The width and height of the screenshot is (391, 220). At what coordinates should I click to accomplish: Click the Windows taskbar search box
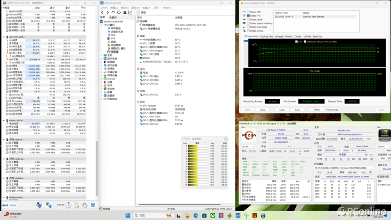(x=153, y=215)
